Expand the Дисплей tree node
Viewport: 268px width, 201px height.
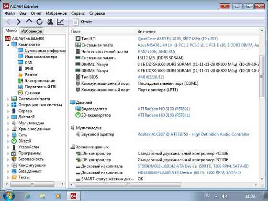(x=8, y=117)
